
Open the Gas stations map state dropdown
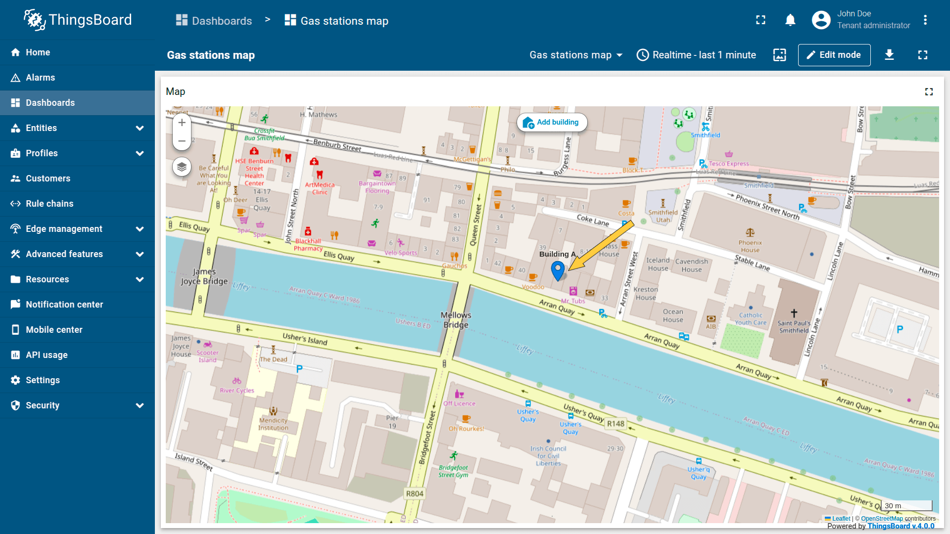(x=575, y=55)
